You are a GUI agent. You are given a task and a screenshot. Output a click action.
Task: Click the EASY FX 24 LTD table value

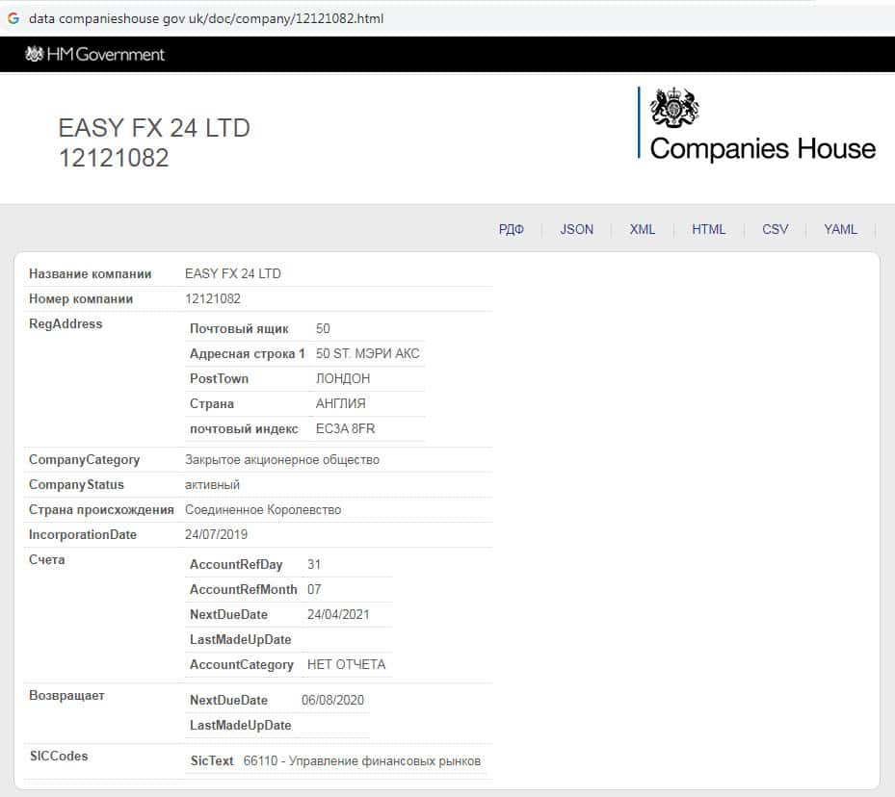pyautogui.click(x=233, y=273)
